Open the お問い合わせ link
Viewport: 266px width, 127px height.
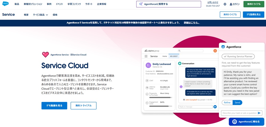click(213, 2)
